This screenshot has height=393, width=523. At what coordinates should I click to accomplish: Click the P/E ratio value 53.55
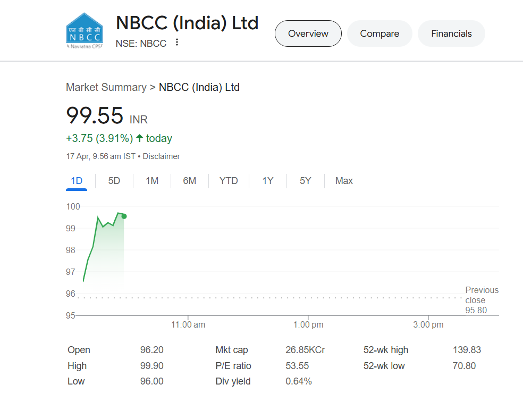tap(297, 366)
